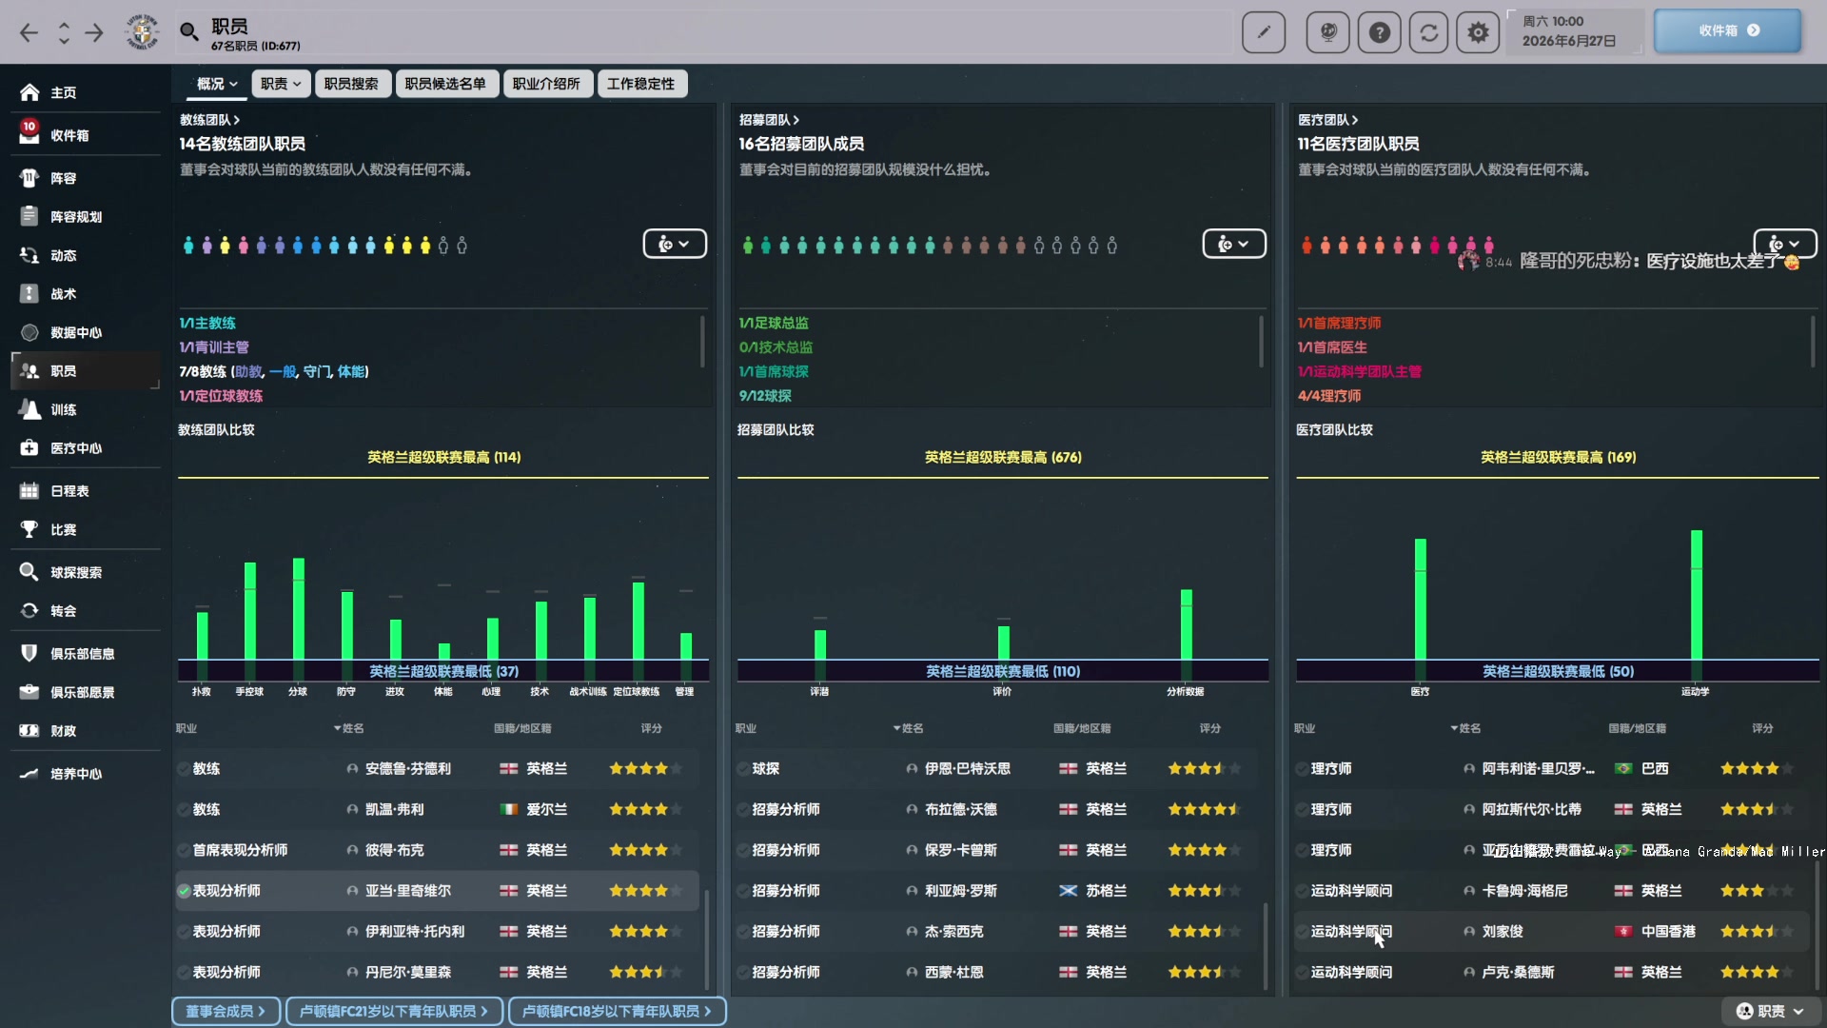The width and height of the screenshot is (1827, 1028).
Task: Open recruitment team staff action dropdown
Action: tap(1234, 244)
